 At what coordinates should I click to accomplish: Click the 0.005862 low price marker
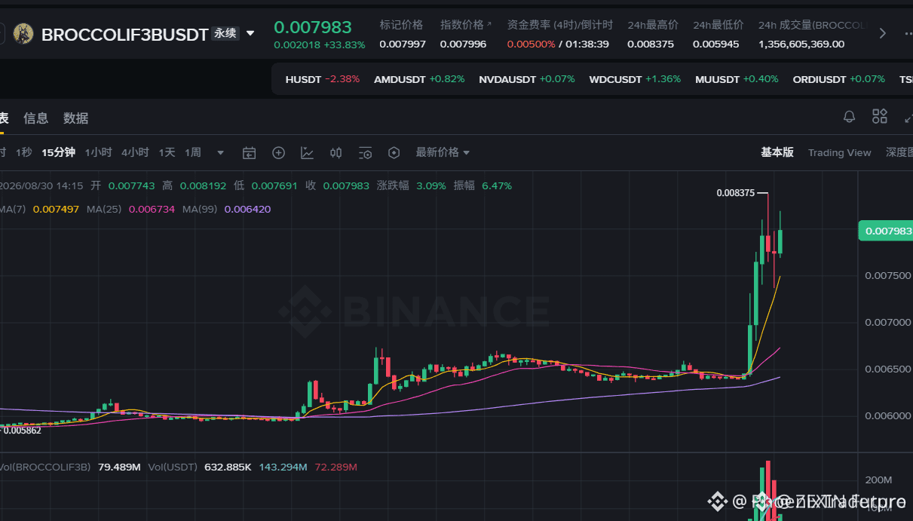coord(22,430)
